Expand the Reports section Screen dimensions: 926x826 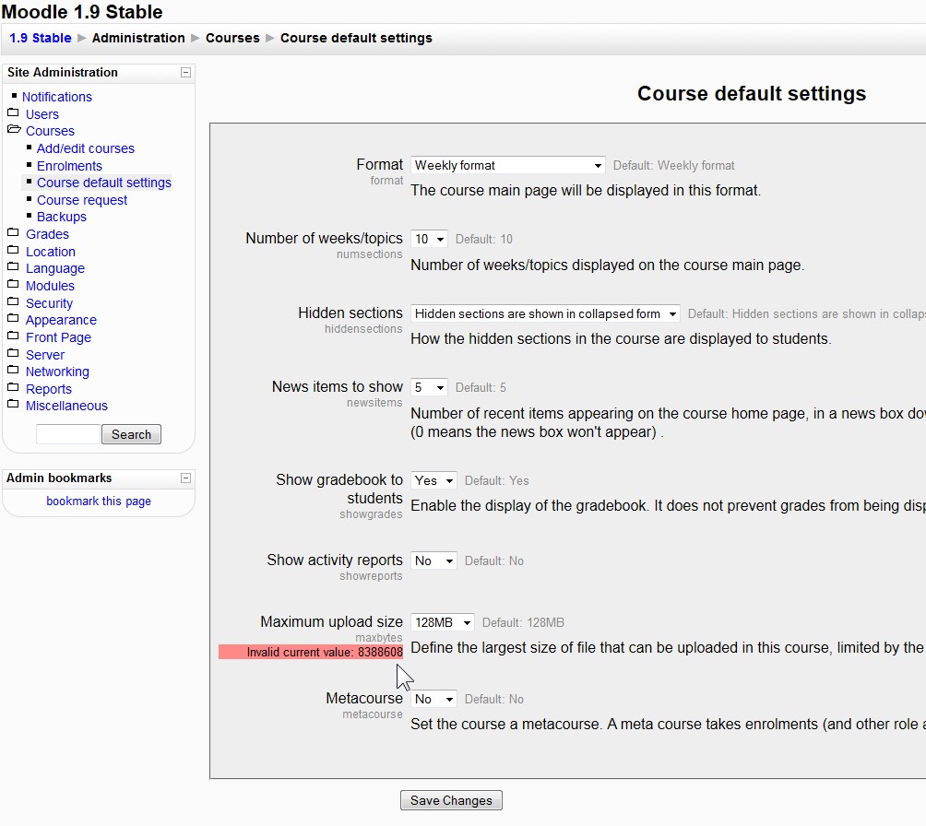(x=49, y=390)
